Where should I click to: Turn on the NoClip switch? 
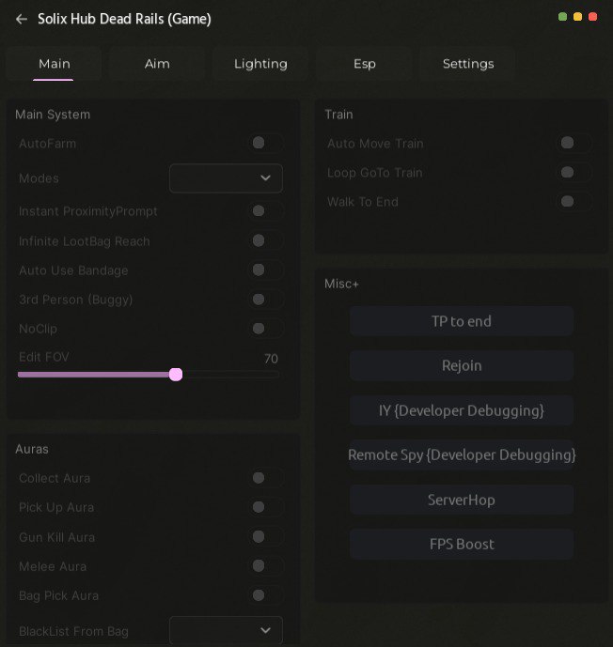coord(265,329)
